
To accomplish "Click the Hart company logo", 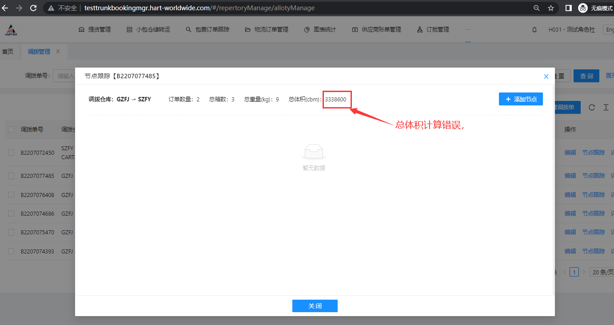I will (x=11, y=30).
